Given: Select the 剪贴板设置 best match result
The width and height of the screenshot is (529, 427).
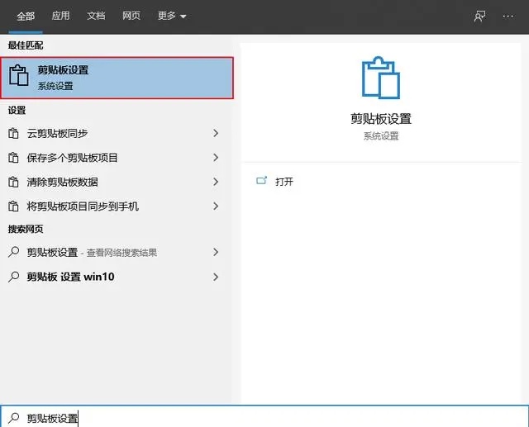Looking at the screenshot, I should 117,78.
